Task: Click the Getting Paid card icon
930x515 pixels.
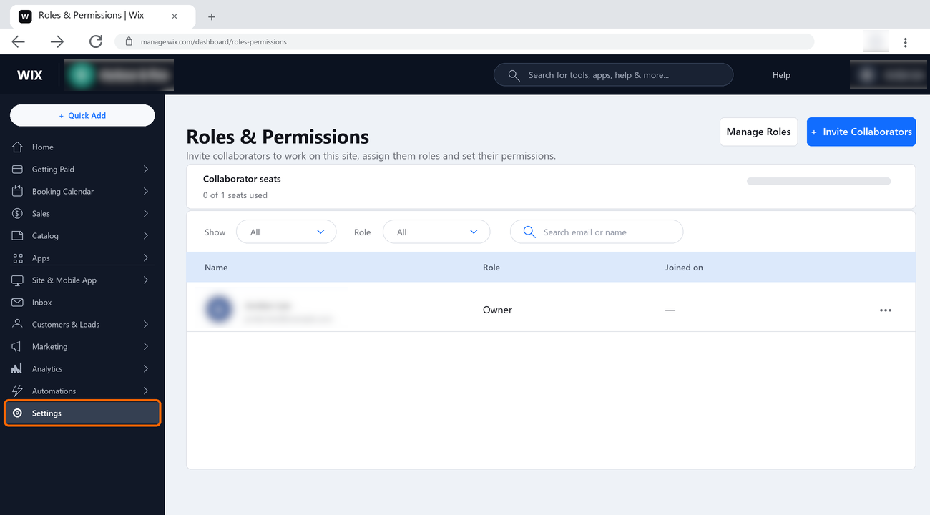Action: tap(18, 170)
